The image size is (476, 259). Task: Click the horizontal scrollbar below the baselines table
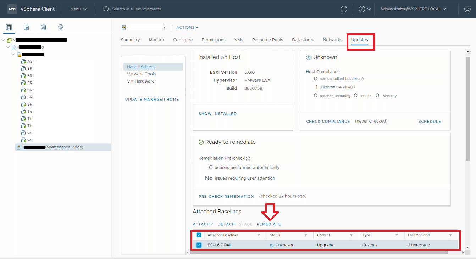(x=319, y=252)
